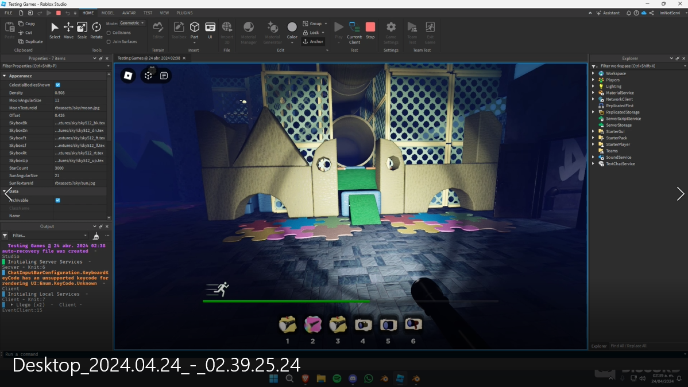The height and width of the screenshot is (387, 688).
Task: Uncheck the Archivable property
Action: pyautogui.click(x=58, y=200)
